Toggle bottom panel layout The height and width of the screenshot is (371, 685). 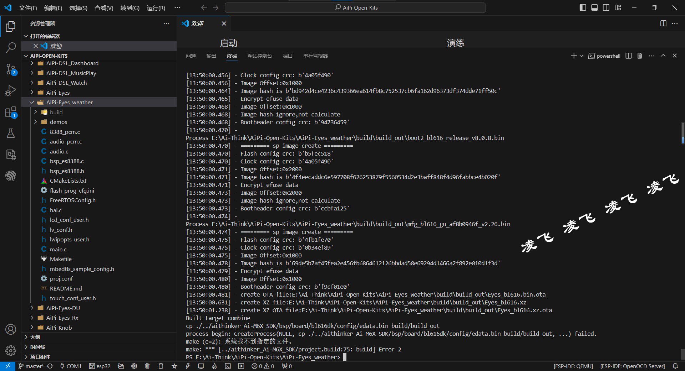[594, 7]
